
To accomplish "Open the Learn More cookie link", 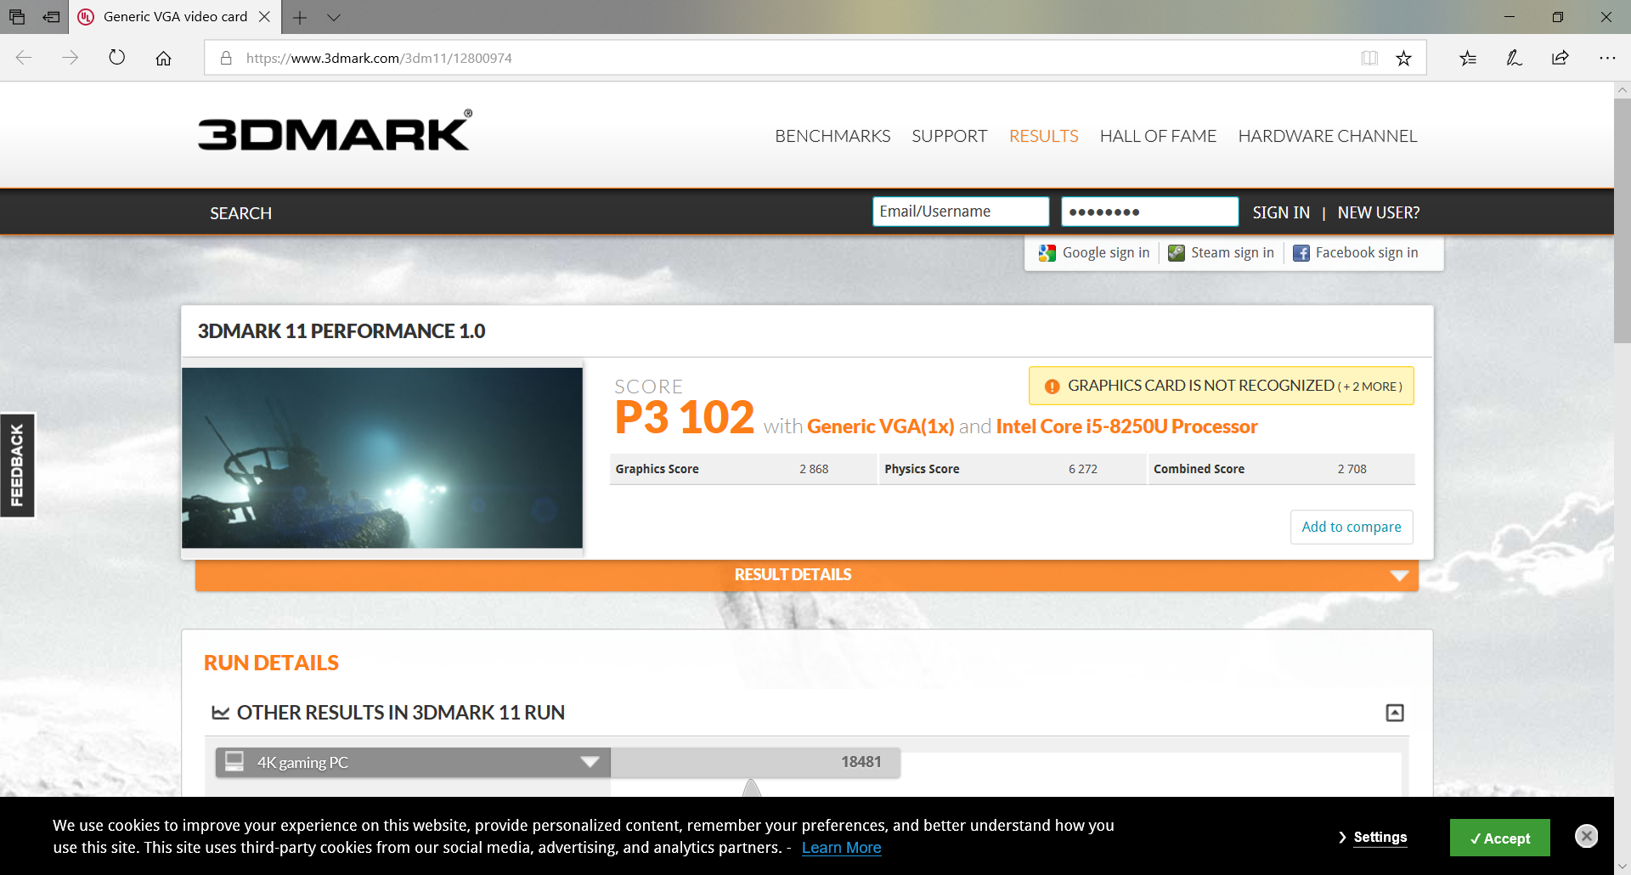I will (x=842, y=848).
